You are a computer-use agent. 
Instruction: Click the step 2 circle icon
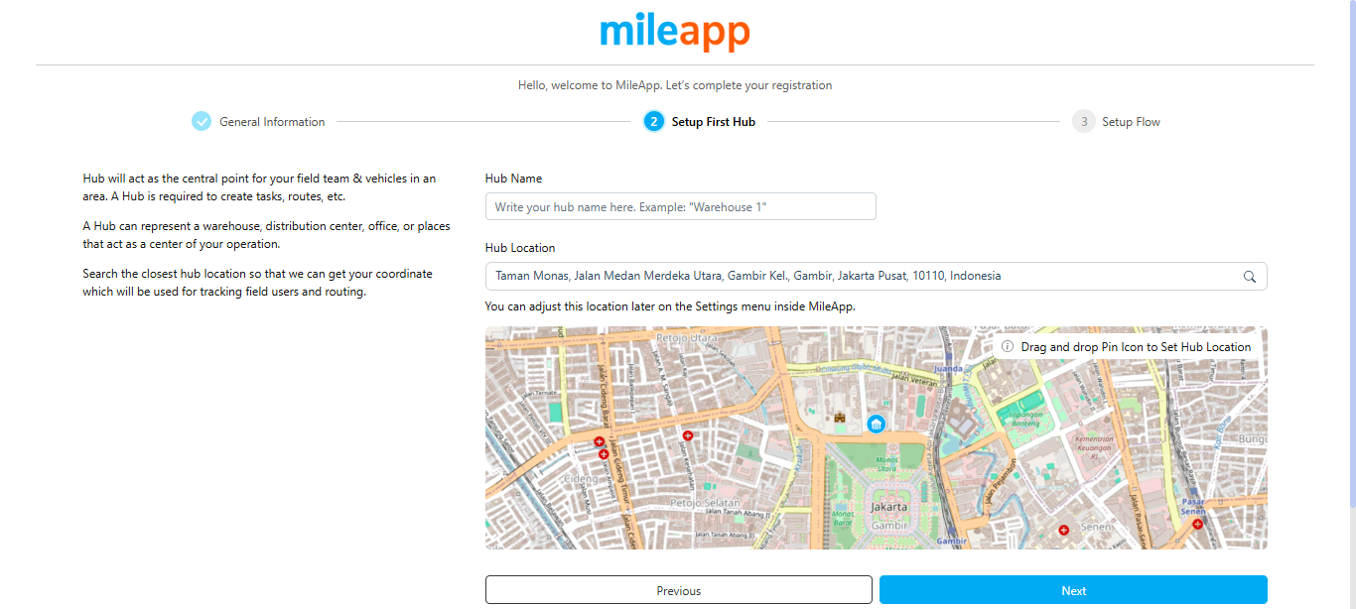coord(653,122)
